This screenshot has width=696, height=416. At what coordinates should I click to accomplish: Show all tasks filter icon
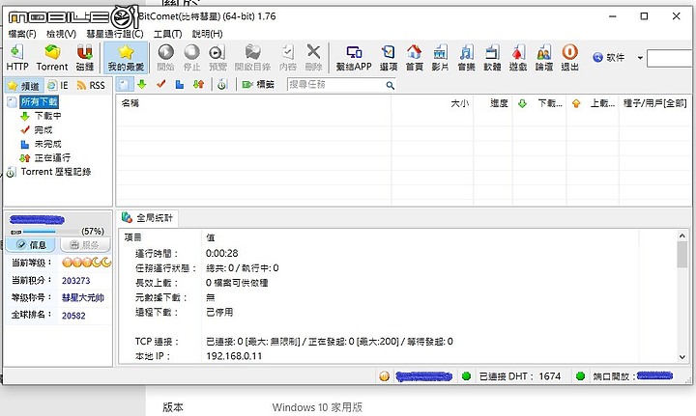pyautogui.click(x=125, y=84)
